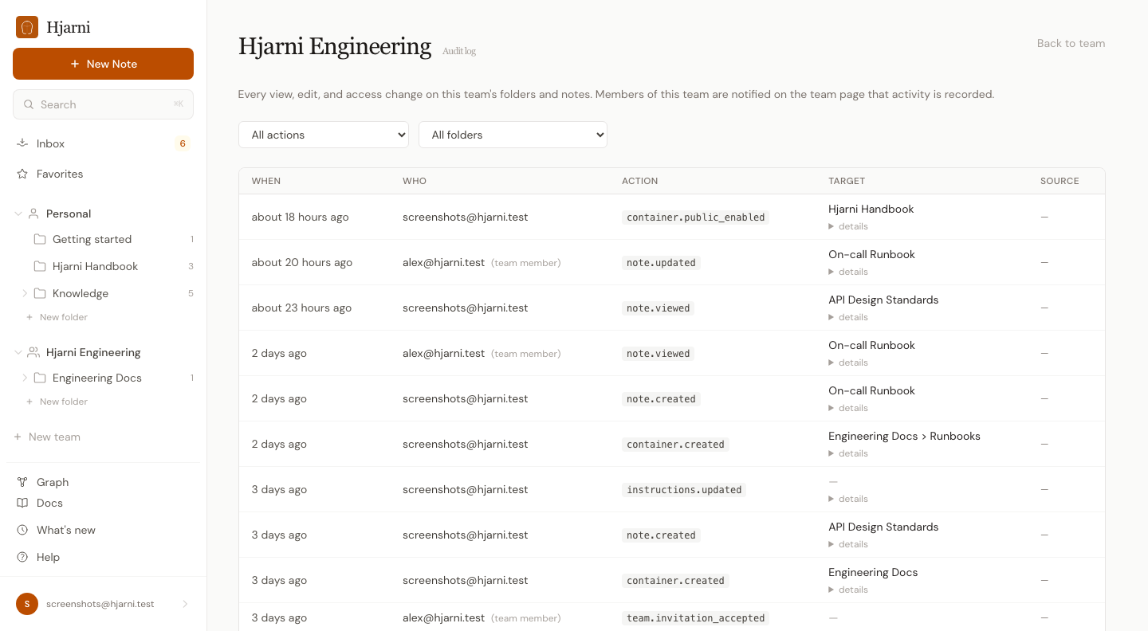Click the Getting started folder icon
The image size is (1148, 631).
tap(40, 239)
